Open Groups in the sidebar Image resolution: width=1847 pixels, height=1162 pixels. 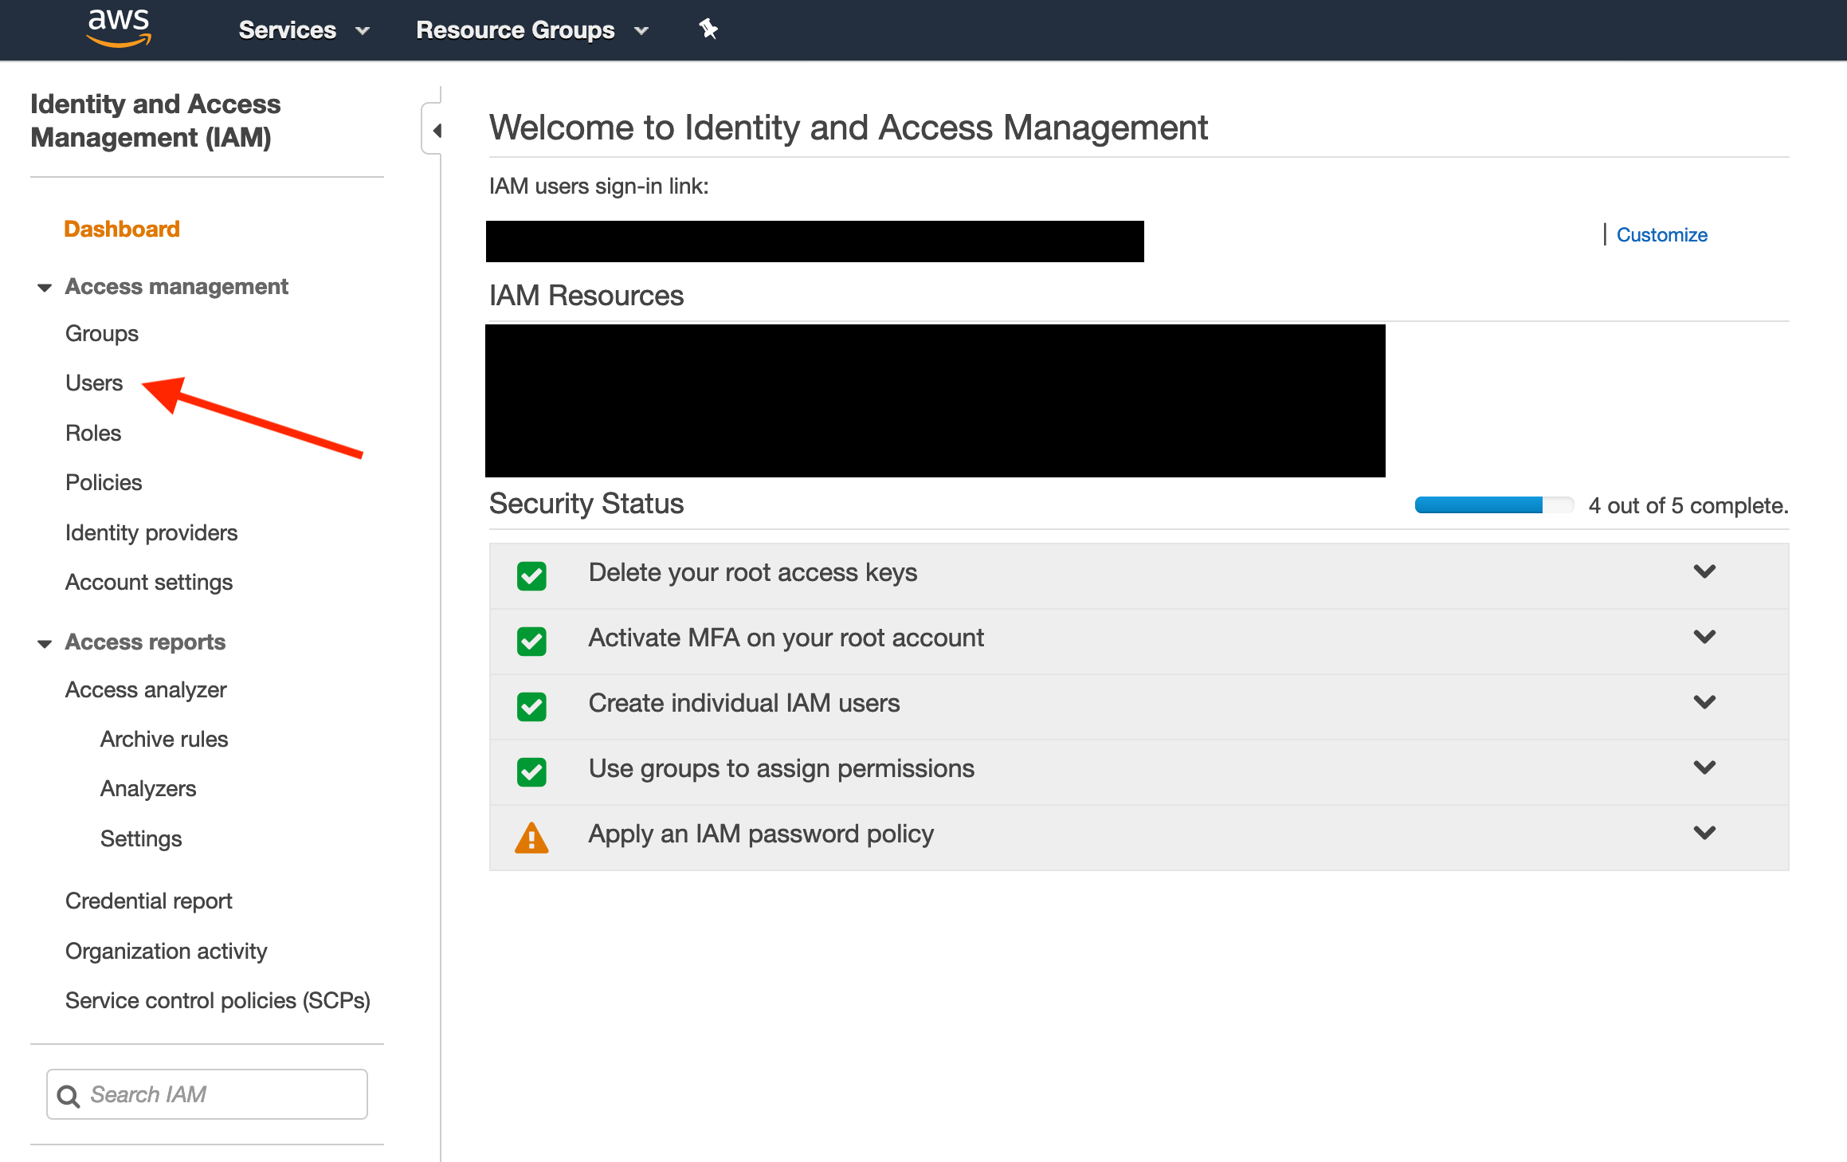[102, 334]
